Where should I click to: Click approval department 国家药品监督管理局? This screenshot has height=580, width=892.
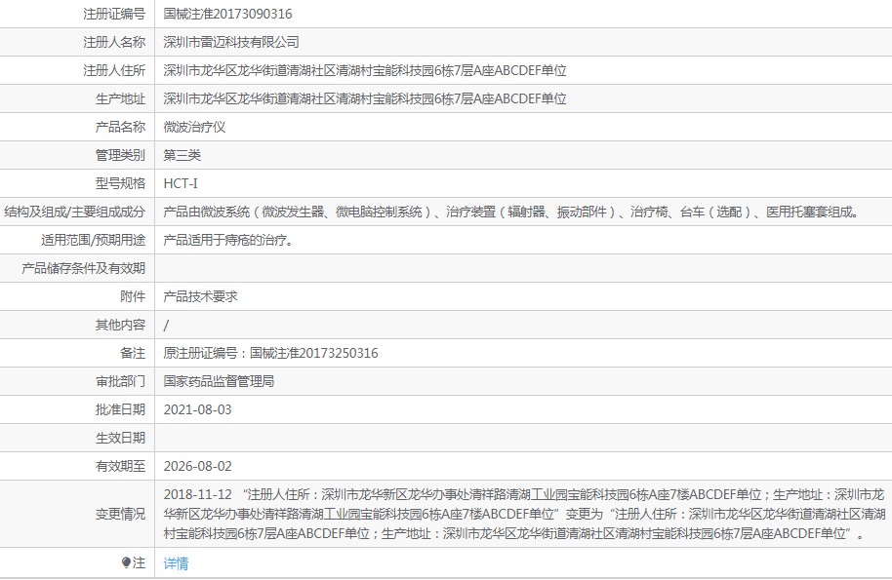[219, 381]
